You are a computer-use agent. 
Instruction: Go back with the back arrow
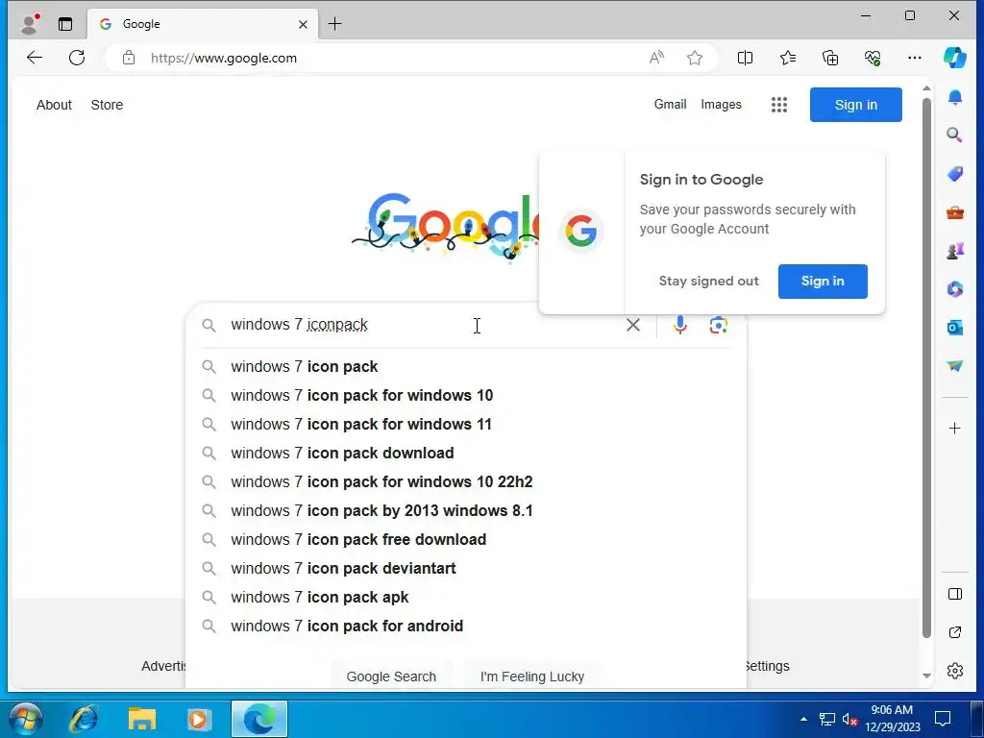(x=35, y=58)
